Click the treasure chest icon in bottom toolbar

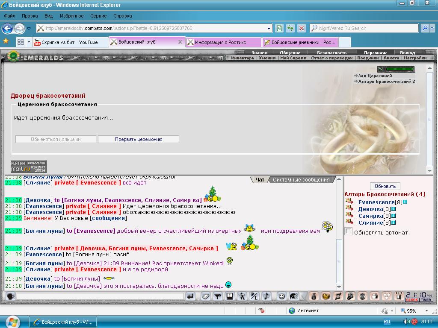[326, 296]
